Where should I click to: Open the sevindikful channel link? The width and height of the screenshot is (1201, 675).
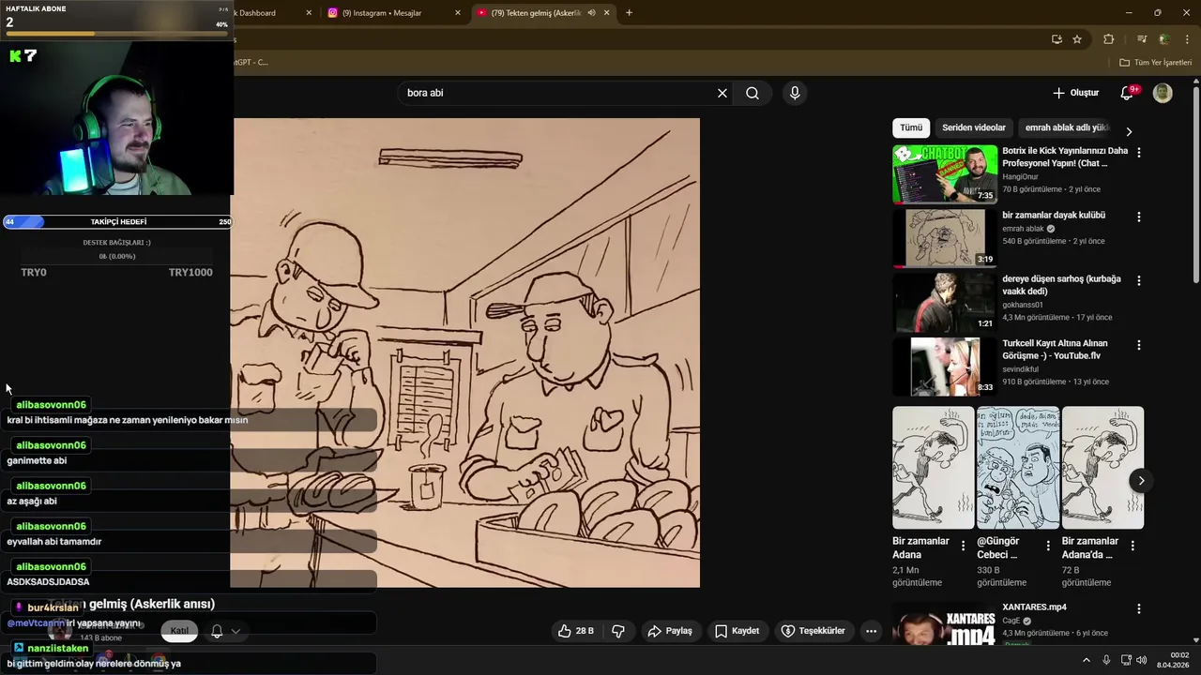pyautogui.click(x=1024, y=369)
